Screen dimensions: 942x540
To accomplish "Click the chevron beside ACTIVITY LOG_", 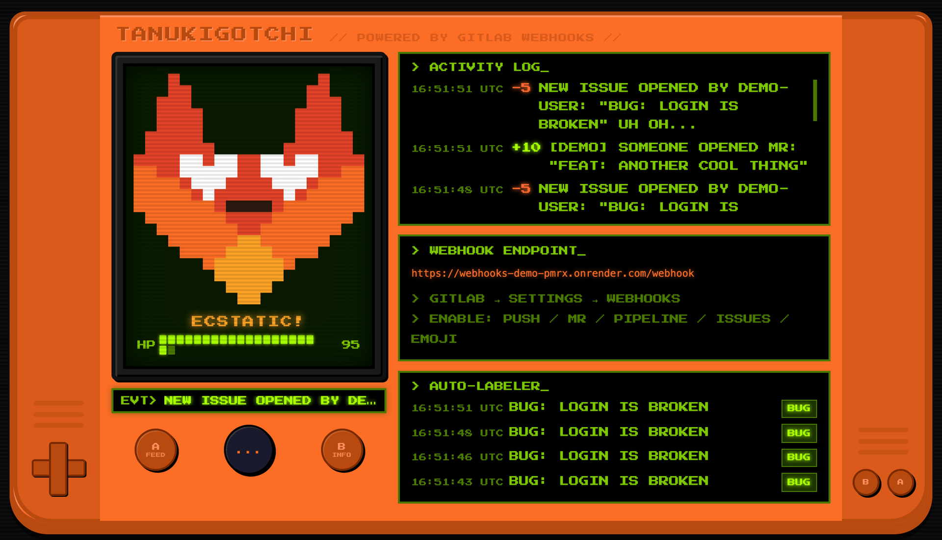I will tap(416, 67).
